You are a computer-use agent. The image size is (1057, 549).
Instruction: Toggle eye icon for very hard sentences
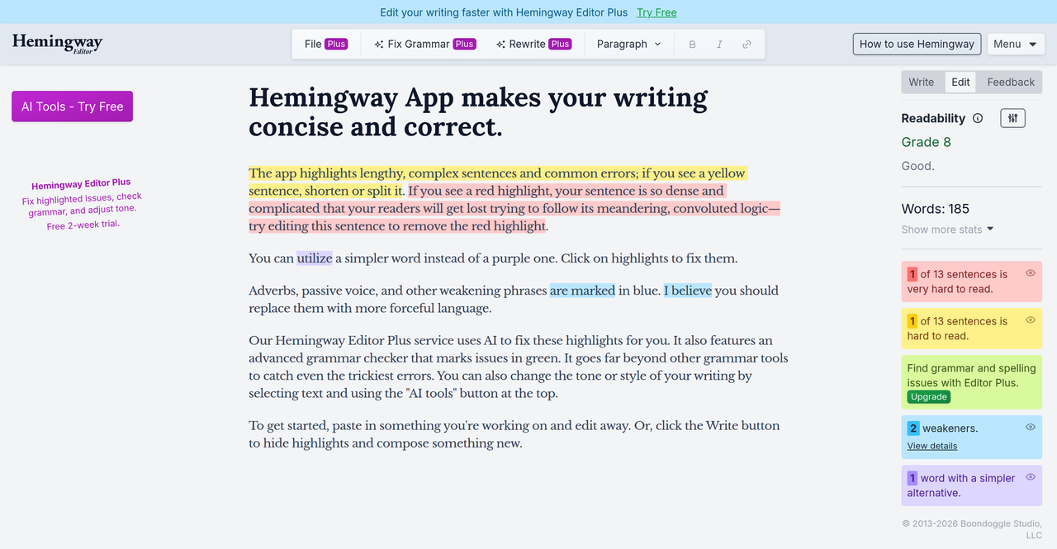coord(1031,272)
